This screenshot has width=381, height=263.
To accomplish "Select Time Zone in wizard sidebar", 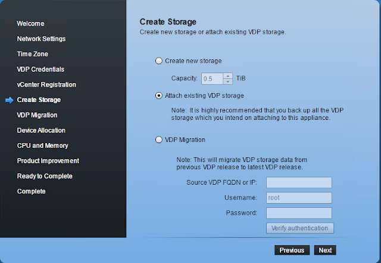I will click(x=32, y=54).
